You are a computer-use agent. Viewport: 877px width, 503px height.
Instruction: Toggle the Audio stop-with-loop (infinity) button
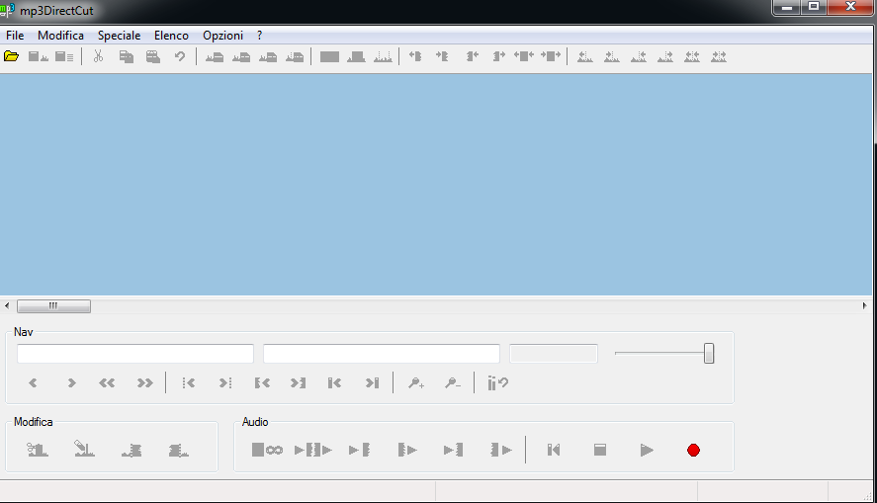(267, 450)
